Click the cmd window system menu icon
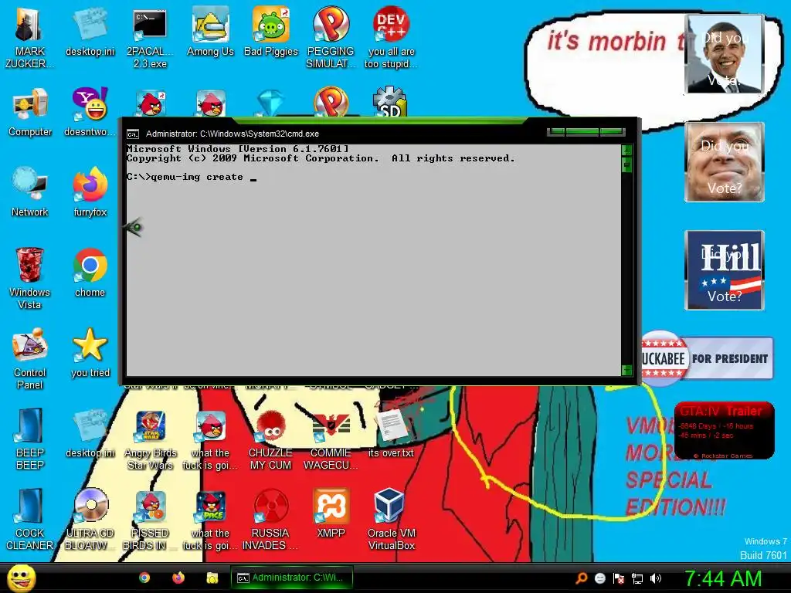 133,134
